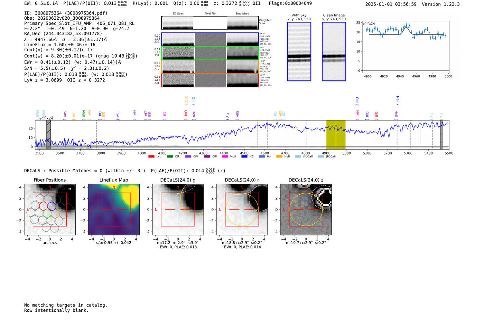The image size is (484, 329).
Task: Click the blue fiber circle in Fiber Positions
Action: click(x=52, y=206)
